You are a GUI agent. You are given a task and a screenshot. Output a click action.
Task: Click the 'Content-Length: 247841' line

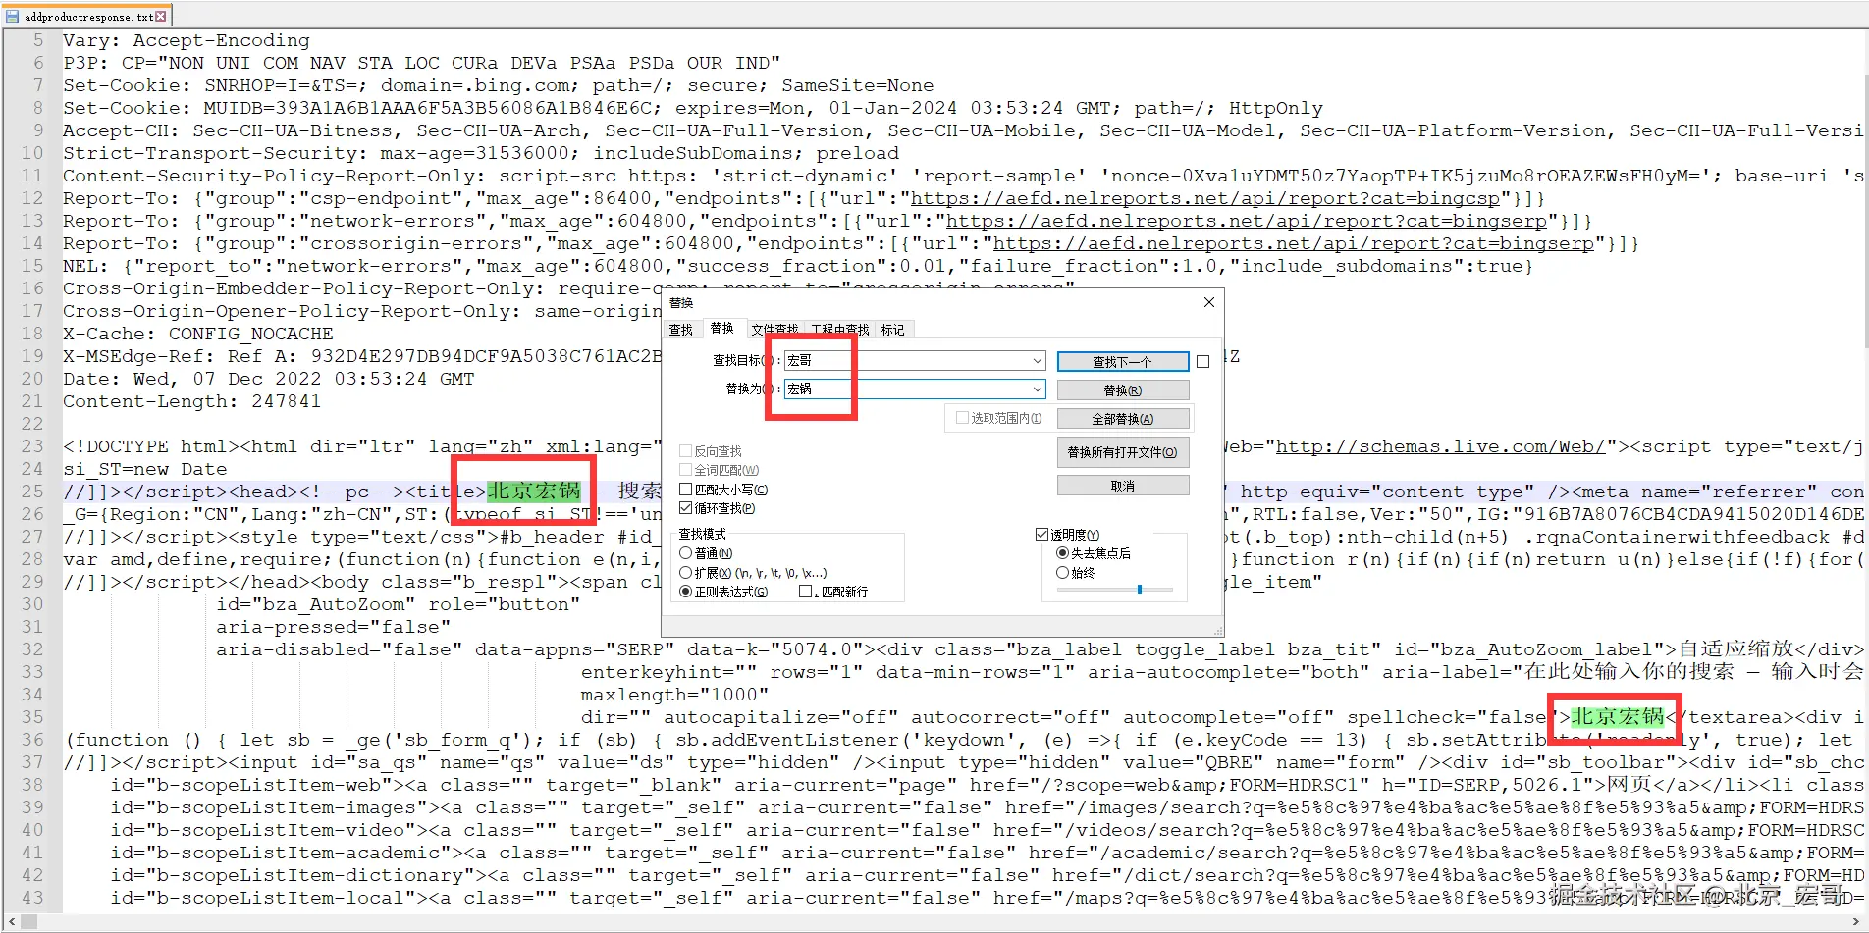pos(192,401)
